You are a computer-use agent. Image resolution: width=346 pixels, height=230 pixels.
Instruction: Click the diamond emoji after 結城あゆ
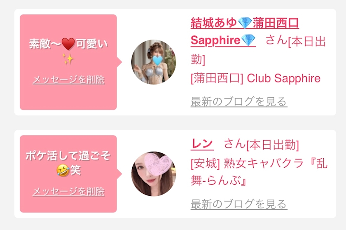[x=245, y=23]
